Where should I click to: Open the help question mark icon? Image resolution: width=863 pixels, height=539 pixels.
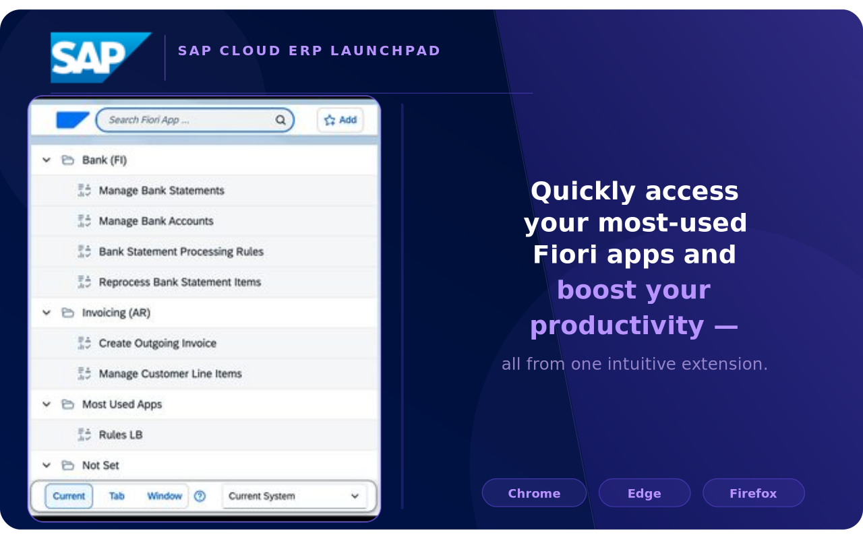tap(200, 496)
